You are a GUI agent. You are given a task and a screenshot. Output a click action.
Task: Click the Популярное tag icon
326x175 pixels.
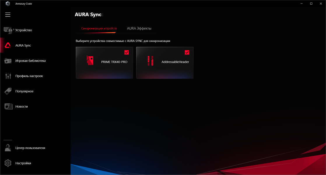[x=8, y=91]
